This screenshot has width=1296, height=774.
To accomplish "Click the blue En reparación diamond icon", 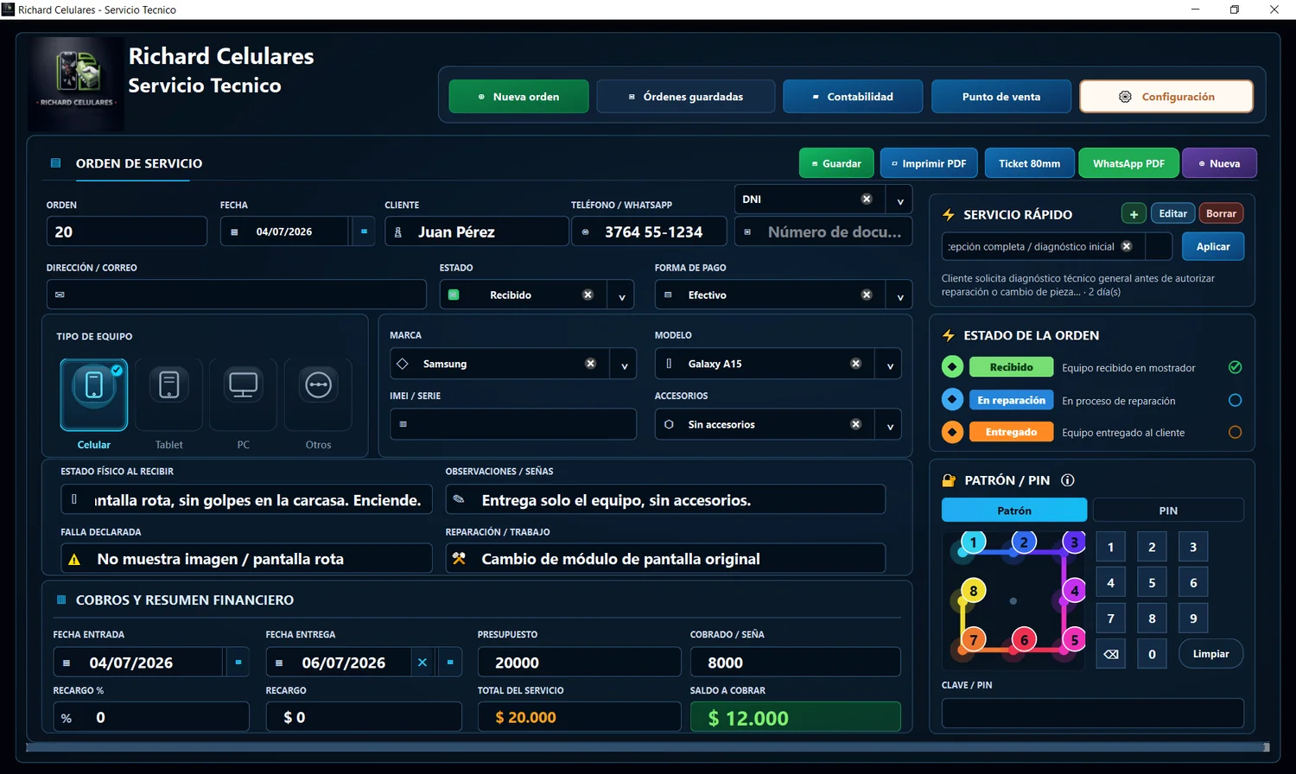I will tap(952, 400).
